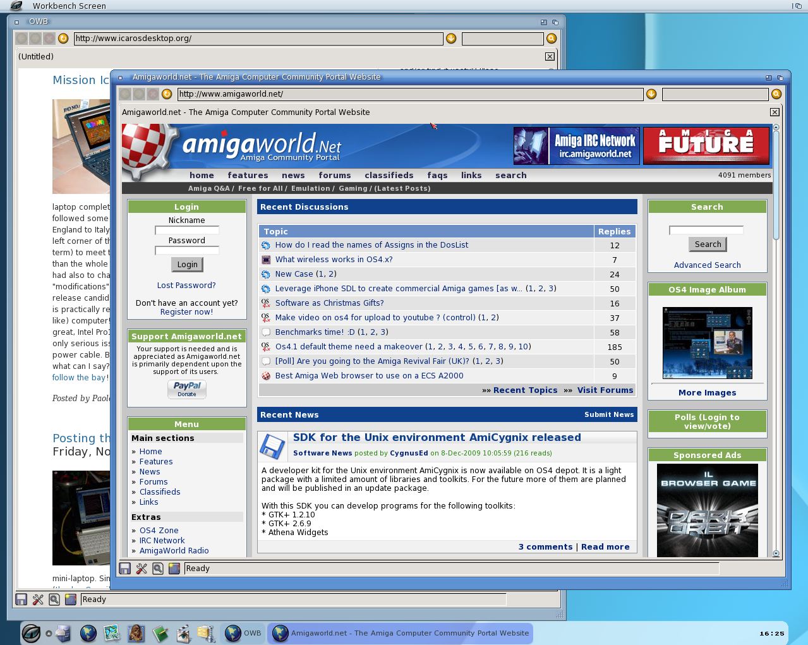Screen dimensions: 808x645
Task: Open the Icaros start menu on the taskbar
Action: pyautogui.click(x=31, y=632)
